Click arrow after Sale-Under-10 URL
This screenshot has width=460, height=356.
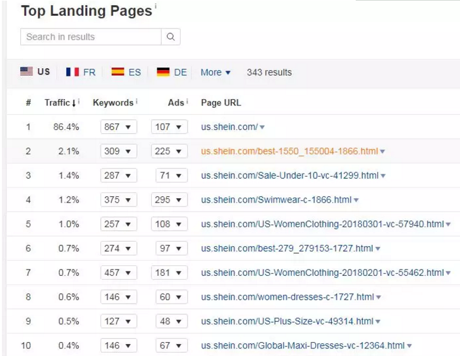pos(383,176)
